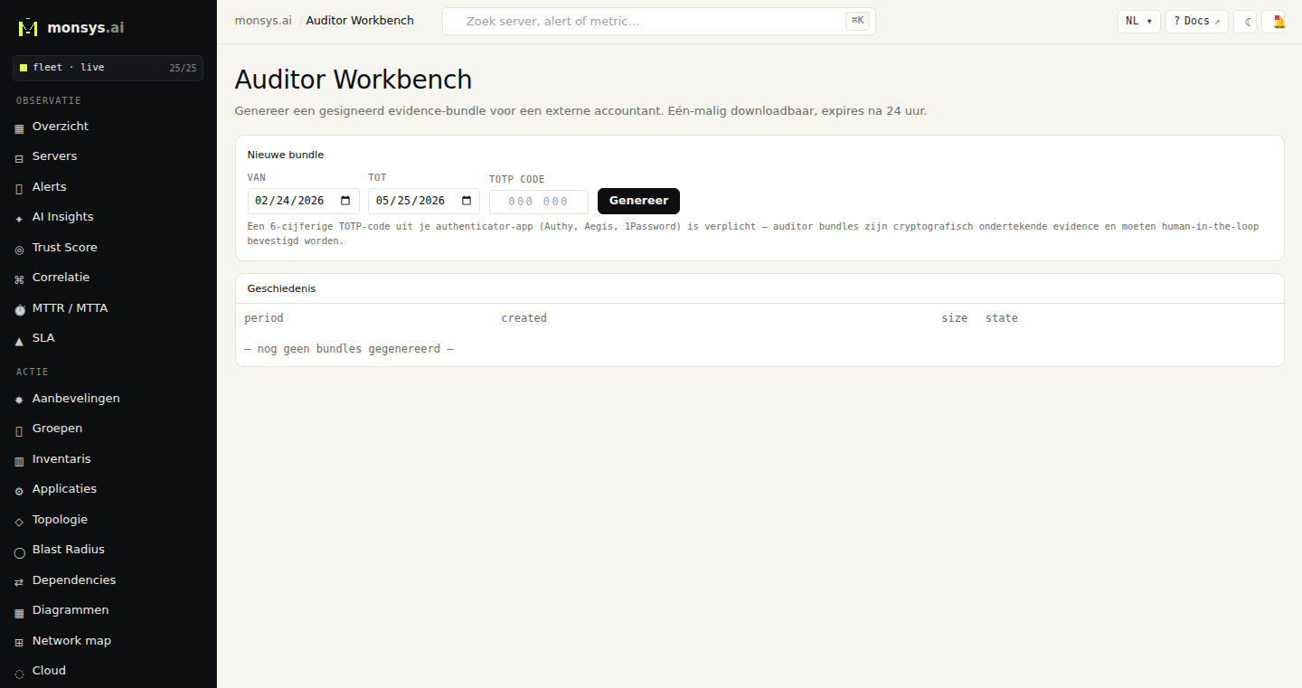Open the notifications bell icon
1302x688 pixels.
tap(1278, 22)
